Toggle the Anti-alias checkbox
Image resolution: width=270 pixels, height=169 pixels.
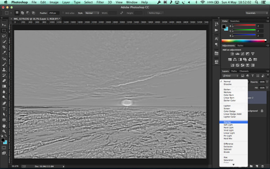click(x=63, y=13)
